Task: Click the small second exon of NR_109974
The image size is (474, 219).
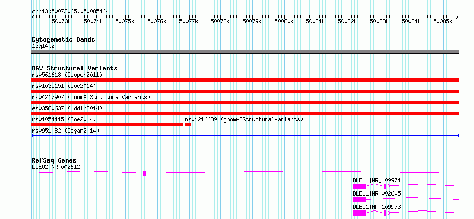Action: 385,186
